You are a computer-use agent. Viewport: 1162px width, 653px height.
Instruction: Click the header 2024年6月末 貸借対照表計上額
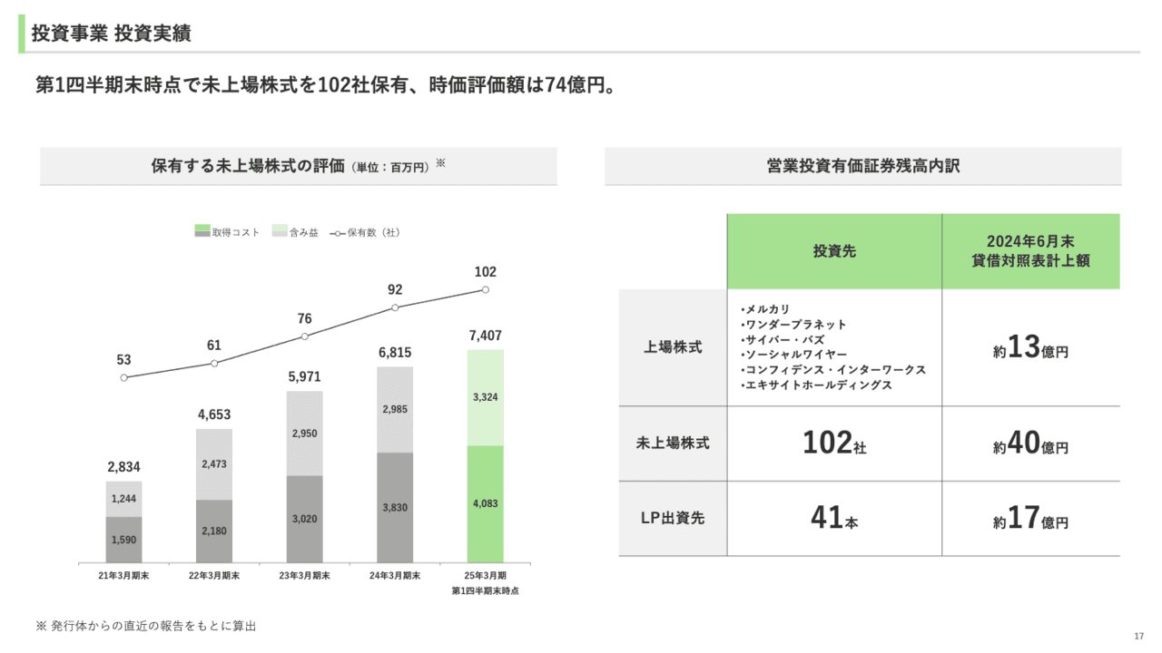[x=1030, y=251]
